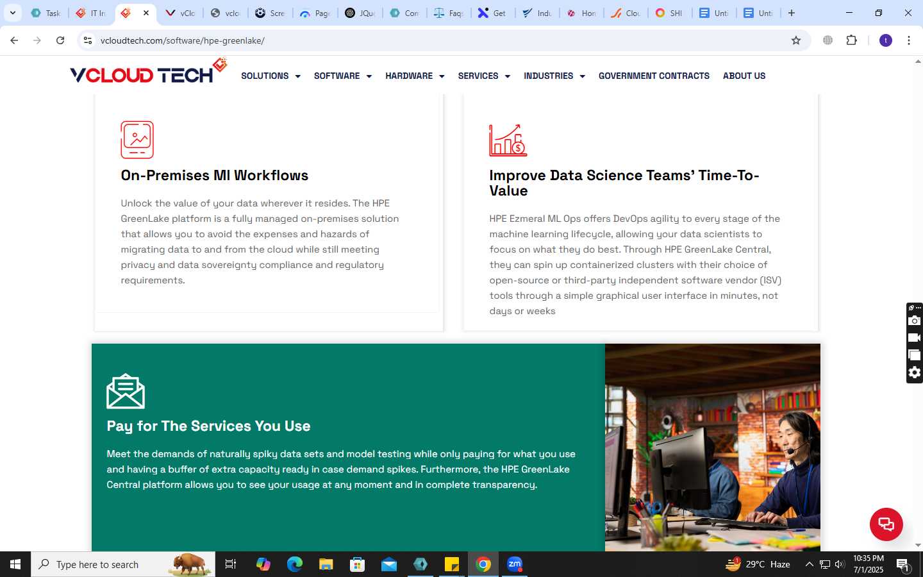Switch to the JQu tab
The image size is (923, 577).
click(x=360, y=13)
